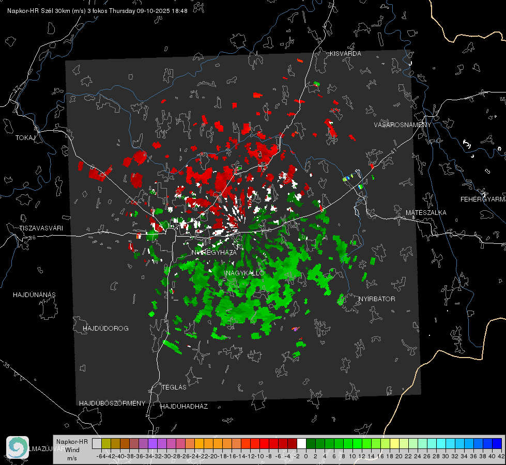The image size is (506, 465).
Task: Click the road number 37 label
Action: coord(17,88)
